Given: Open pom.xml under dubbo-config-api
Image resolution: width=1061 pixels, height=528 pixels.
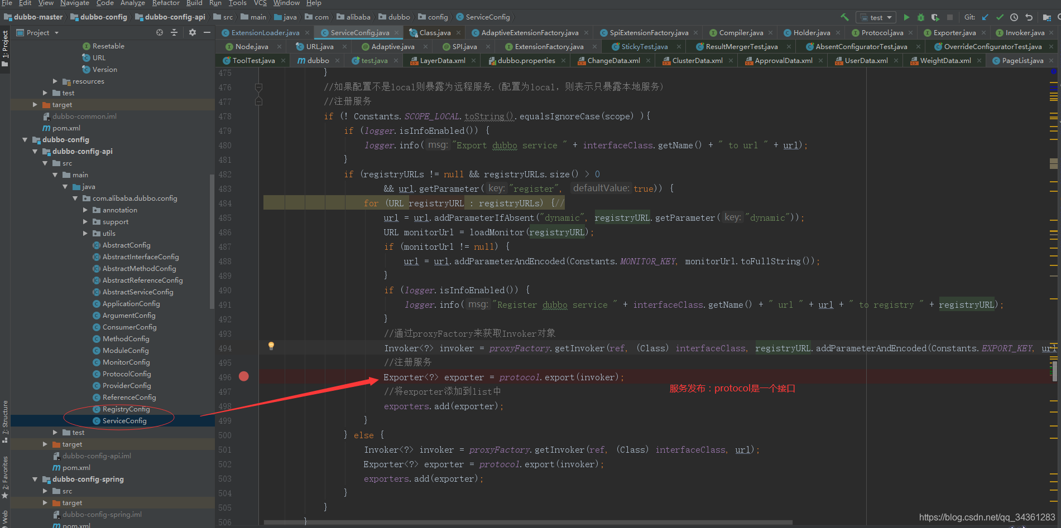Looking at the screenshot, I should pos(76,468).
